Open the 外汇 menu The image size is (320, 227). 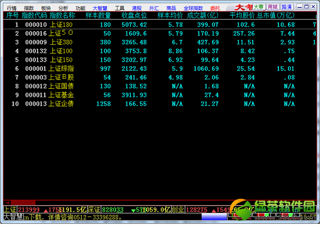coord(154,8)
